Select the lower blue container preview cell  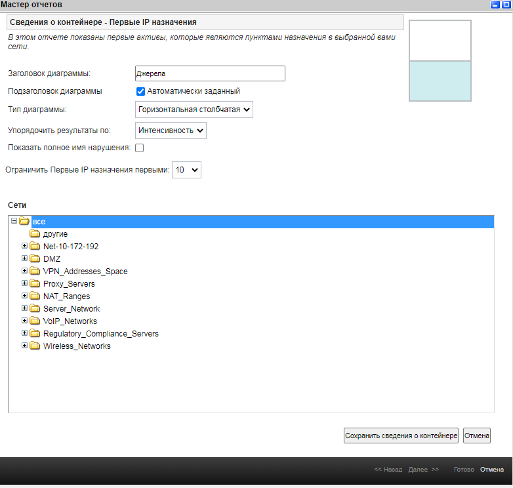[x=440, y=81]
